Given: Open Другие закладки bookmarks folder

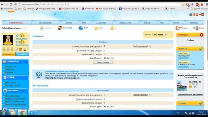Looking at the screenshot, I should point(199,9).
